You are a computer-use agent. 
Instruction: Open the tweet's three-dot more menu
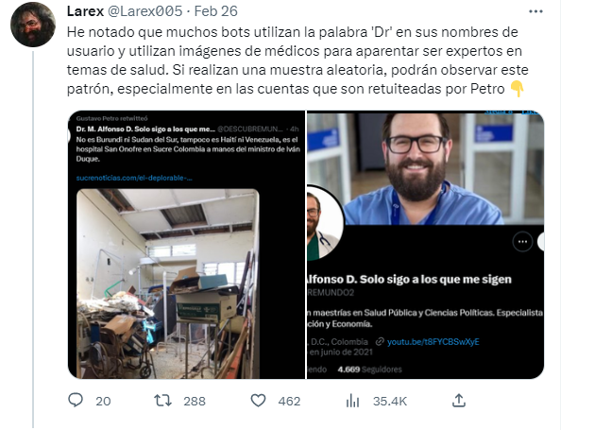coord(535,11)
